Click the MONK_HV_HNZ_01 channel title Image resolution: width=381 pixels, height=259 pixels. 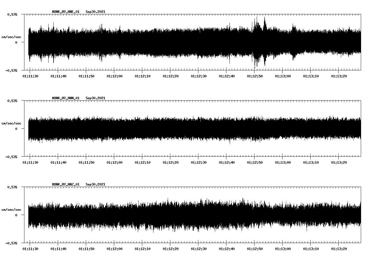pyautogui.click(x=66, y=184)
